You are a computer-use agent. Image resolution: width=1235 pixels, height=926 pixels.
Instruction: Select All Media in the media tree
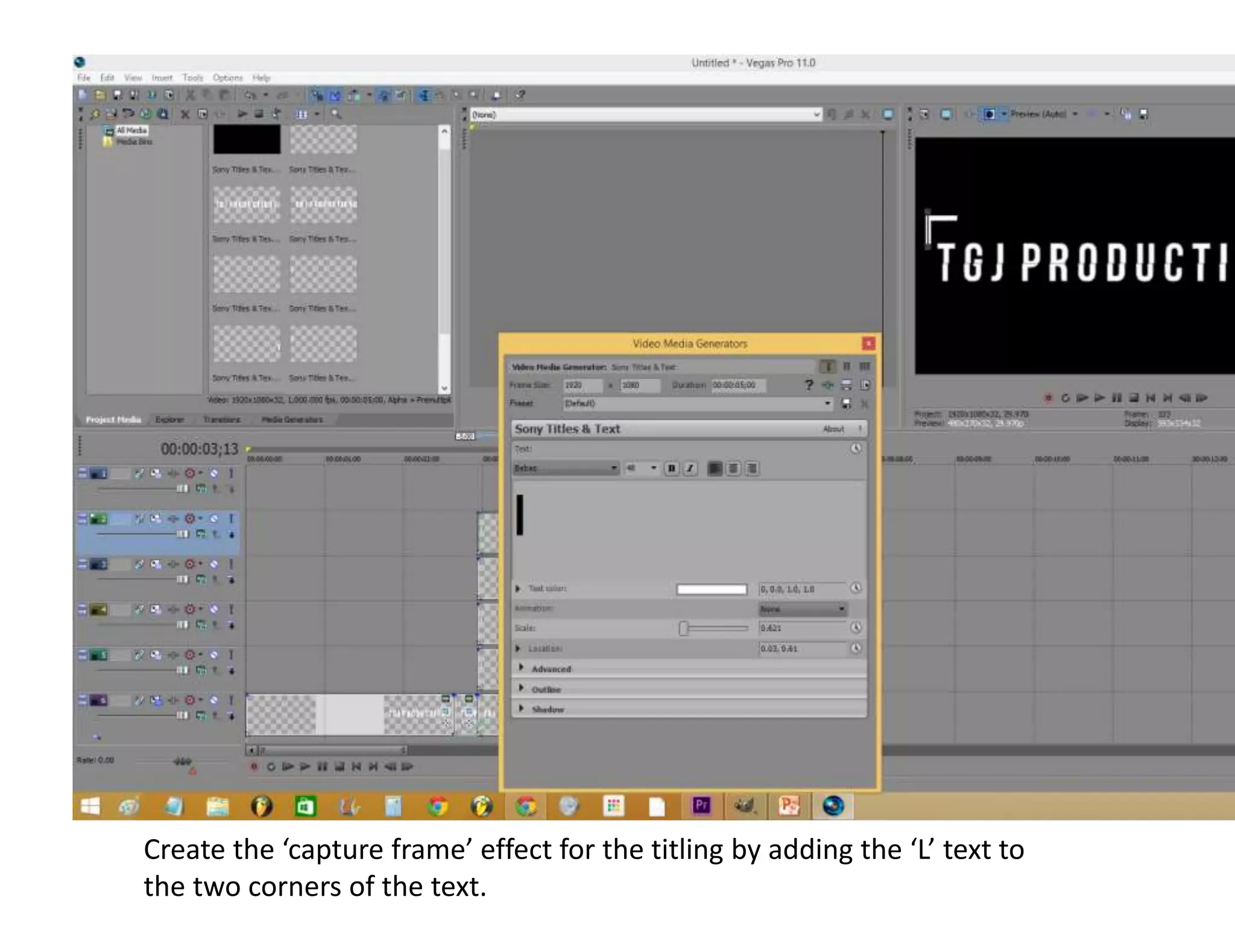click(131, 130)
